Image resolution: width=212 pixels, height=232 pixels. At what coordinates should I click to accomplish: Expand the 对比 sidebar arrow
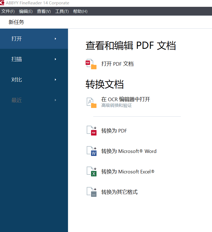tap(55, 80)
